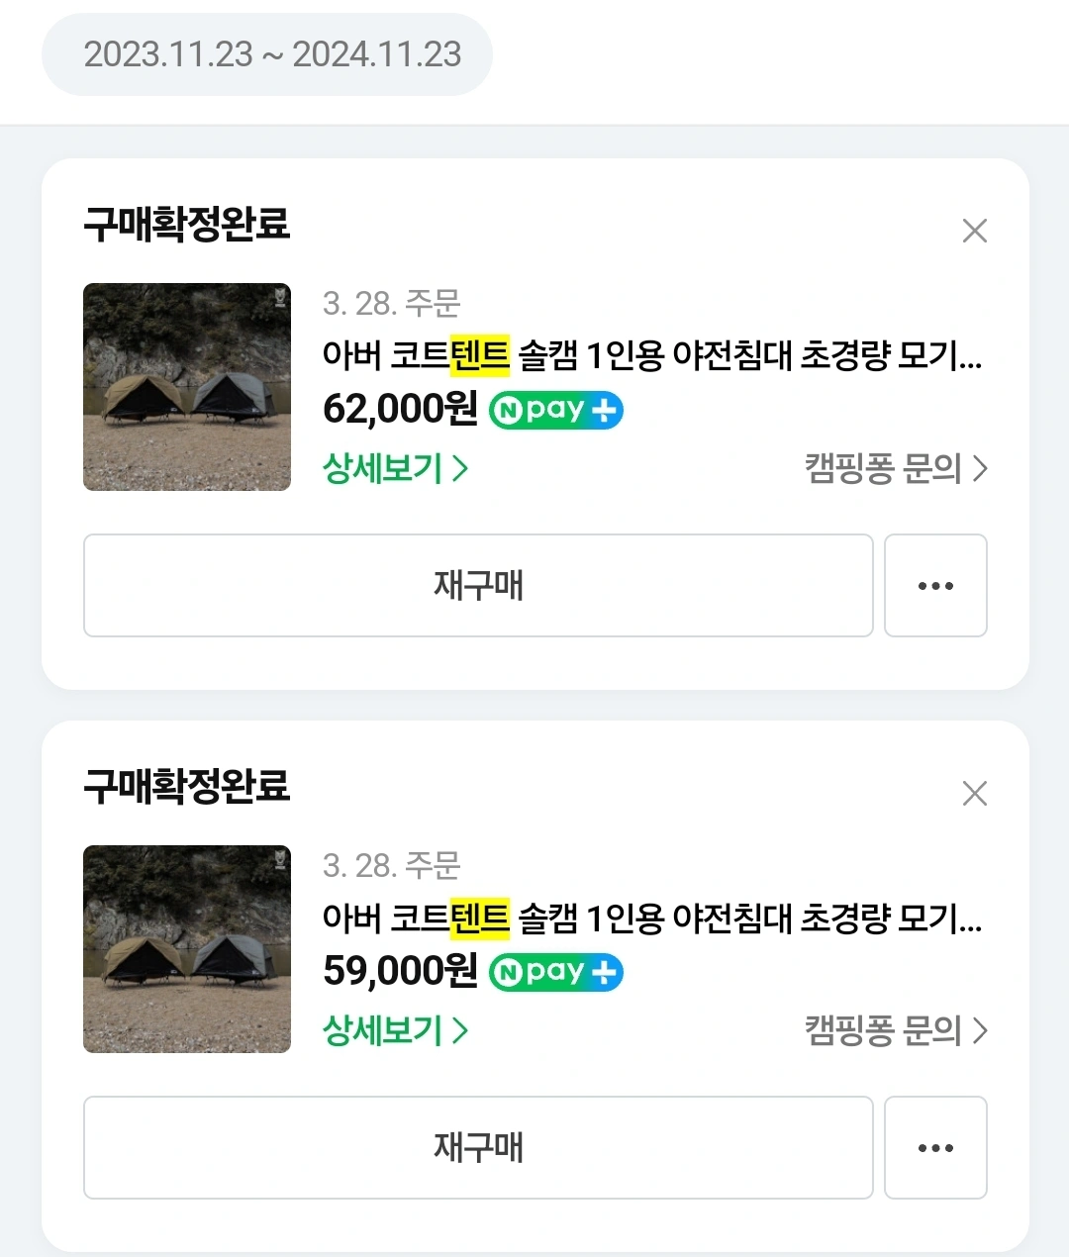Open the tent thumbnail of the 59,000원 order
Viewport: 1069px width, 1257px height.
187,949
